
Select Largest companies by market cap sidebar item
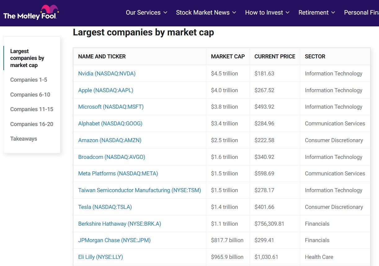point(27,58)
